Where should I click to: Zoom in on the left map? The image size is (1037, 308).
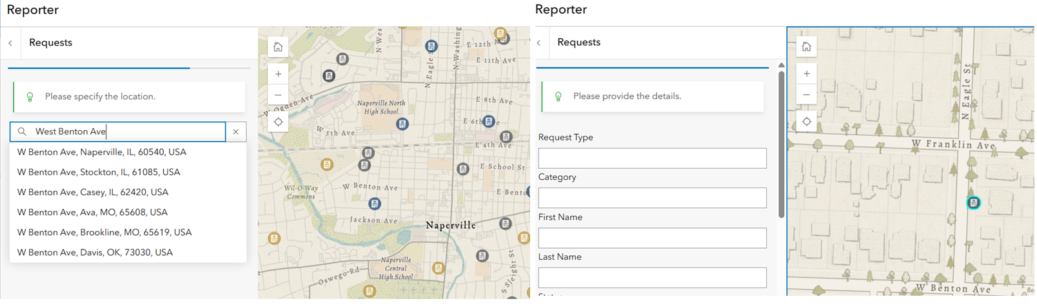278,74
